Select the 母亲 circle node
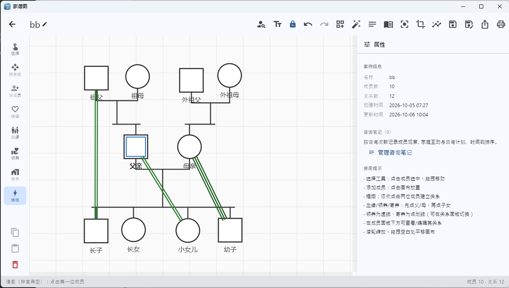Viewport: 509px width, 288px height. [x=189, y=147]
